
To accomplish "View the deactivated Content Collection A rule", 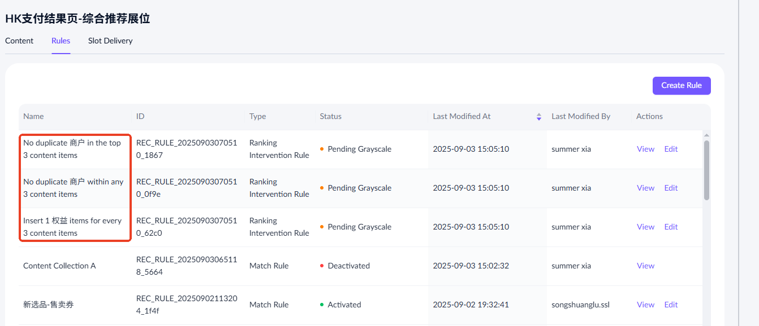I will point(645,266).
